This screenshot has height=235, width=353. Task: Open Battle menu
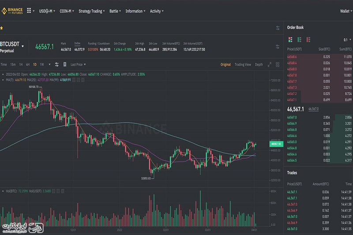point(115,11)
